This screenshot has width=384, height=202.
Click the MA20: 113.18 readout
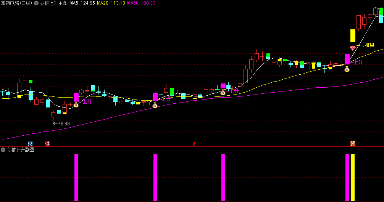click(111, 3)
